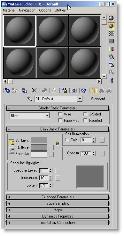Expand the SuperSampling rollout
This screenshot has height=236, width=124.
[58, 203]
